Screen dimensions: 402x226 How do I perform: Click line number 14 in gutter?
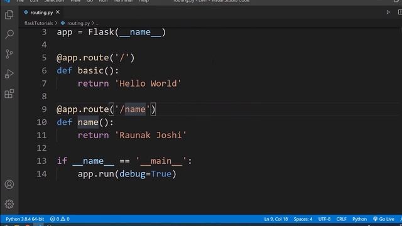[x=41, y=174]
